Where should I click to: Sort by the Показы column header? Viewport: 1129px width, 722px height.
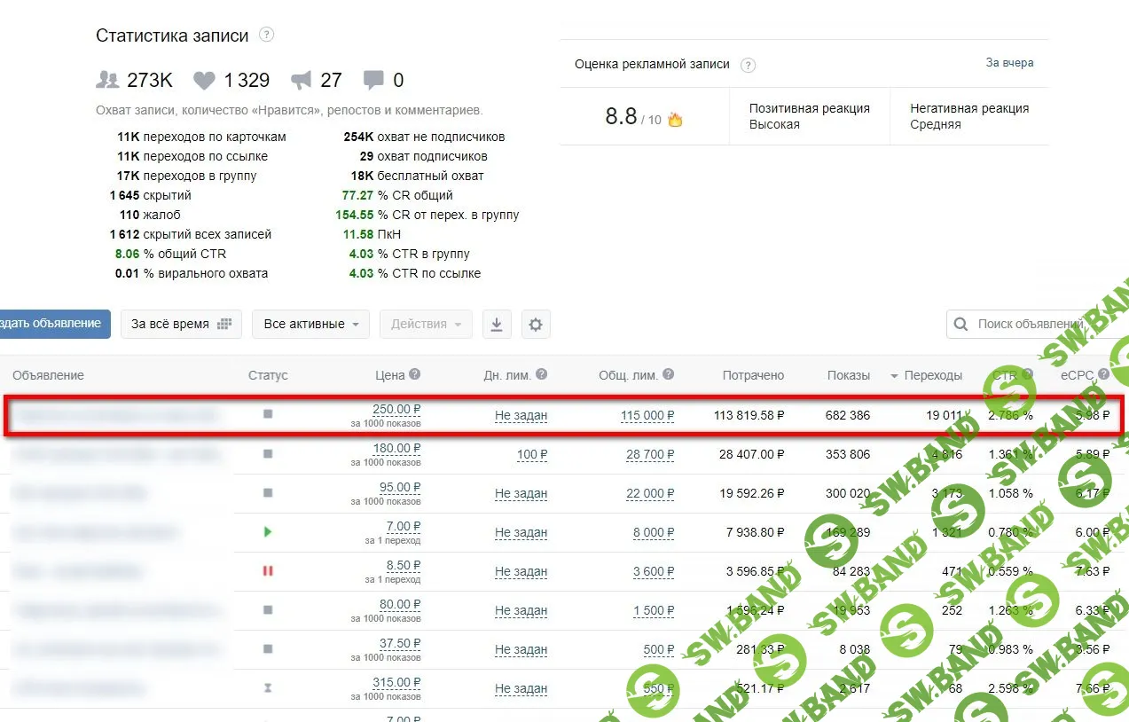pos(849,375)
